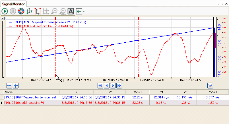The height and width of the screenshot is (124, 229).
Task: Click the row selector arrow for setpoint F4
Action: point(2,103)
